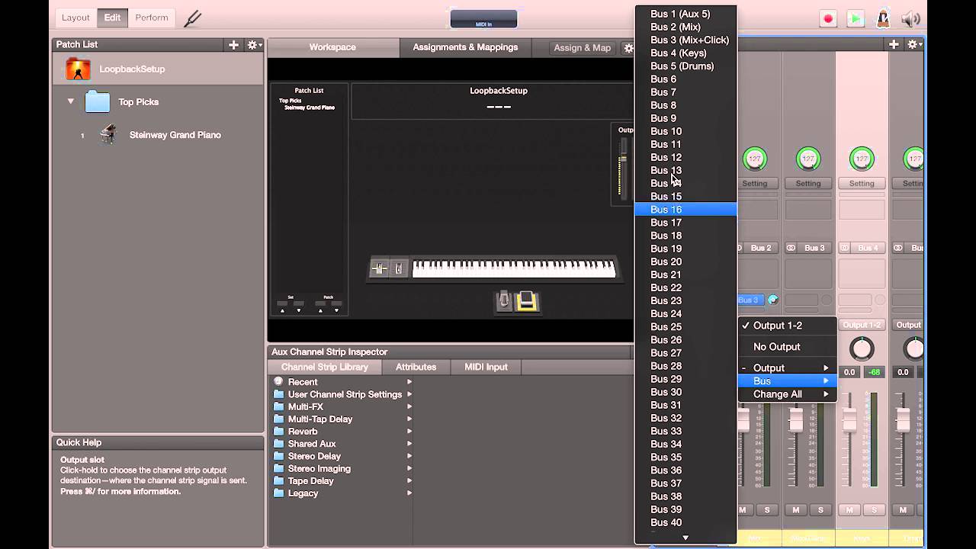Click the Assign & Map button
This screenshot has width=976, height=549.
[582, 48]
